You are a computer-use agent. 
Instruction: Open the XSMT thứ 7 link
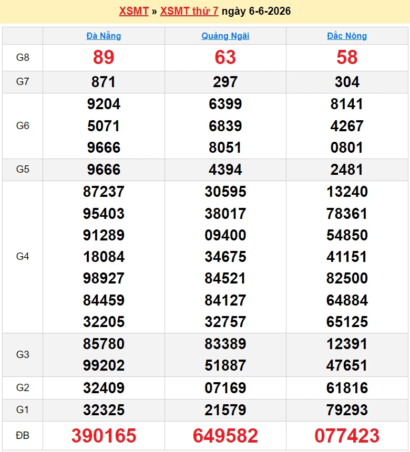(x=189, y=11)
